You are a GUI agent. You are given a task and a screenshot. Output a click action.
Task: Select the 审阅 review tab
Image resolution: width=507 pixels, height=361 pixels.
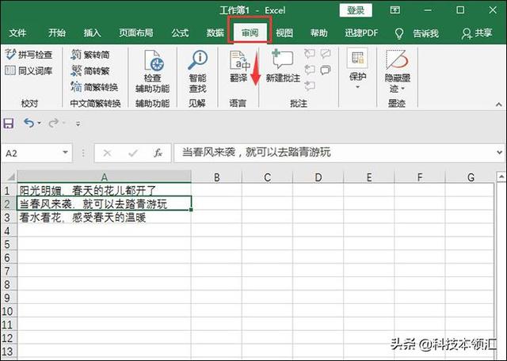(250, 32)
